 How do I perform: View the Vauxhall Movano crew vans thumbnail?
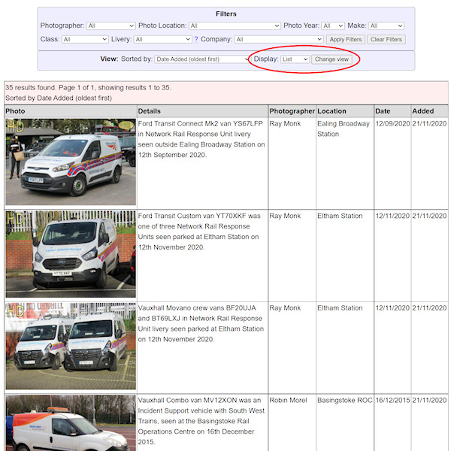pos(71,346)
